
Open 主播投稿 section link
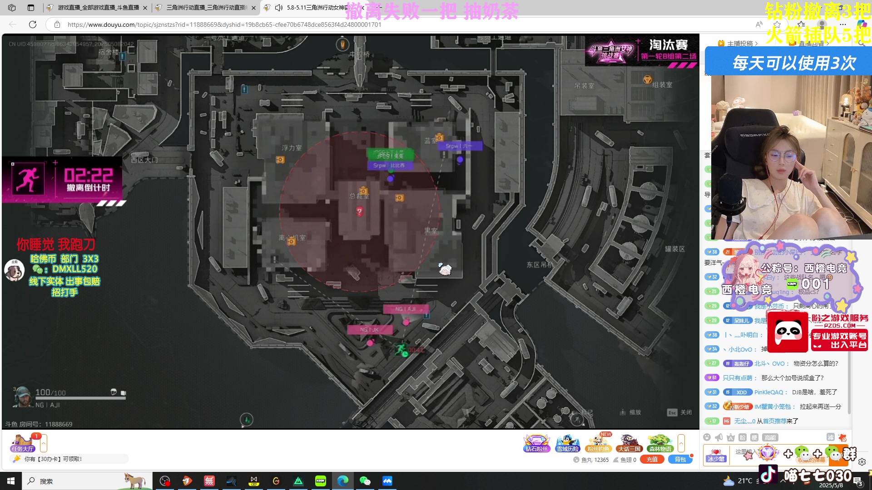pos(738,44)
